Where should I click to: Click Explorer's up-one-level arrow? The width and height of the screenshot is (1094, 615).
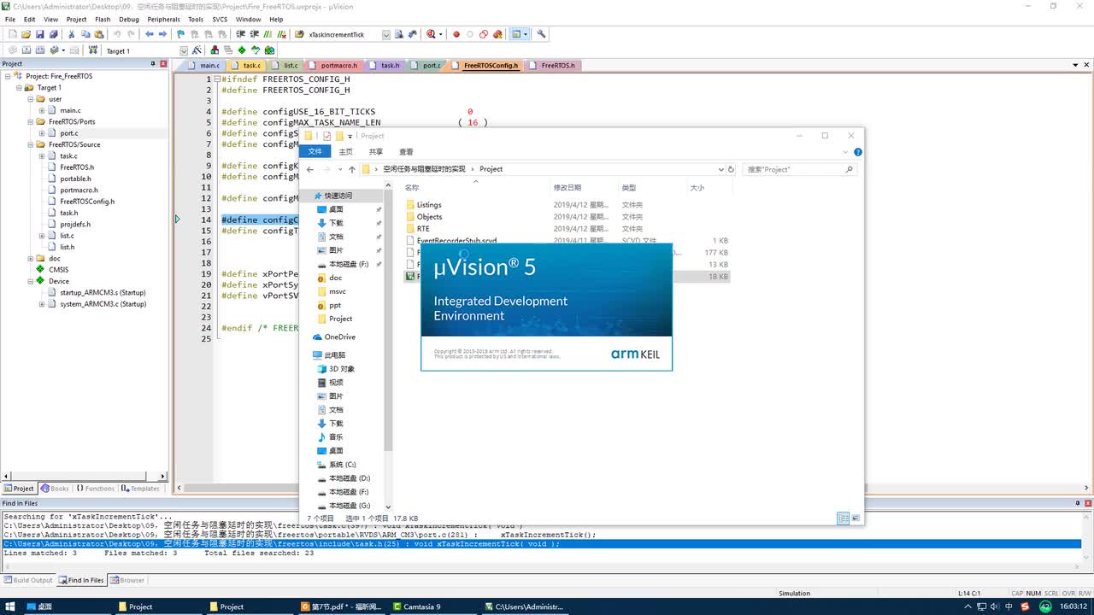[352, 169]
